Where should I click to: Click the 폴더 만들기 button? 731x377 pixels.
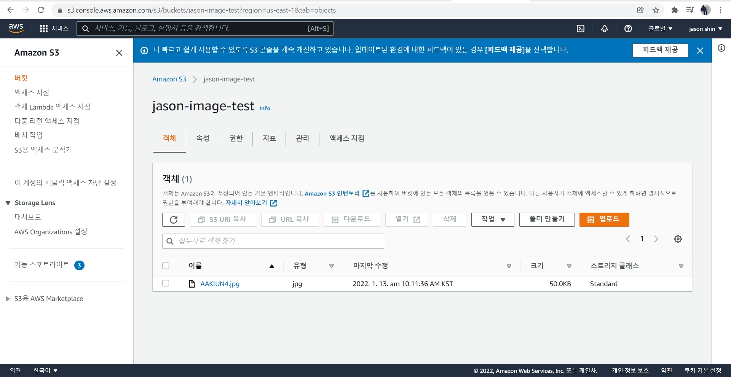coord(547,220)
